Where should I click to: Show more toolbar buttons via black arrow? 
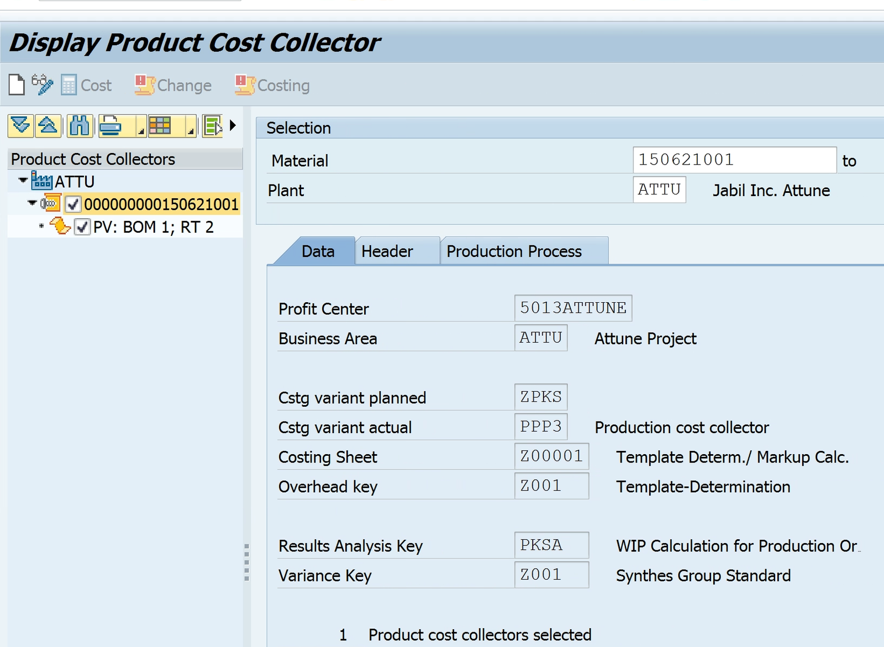coord(233,125)
